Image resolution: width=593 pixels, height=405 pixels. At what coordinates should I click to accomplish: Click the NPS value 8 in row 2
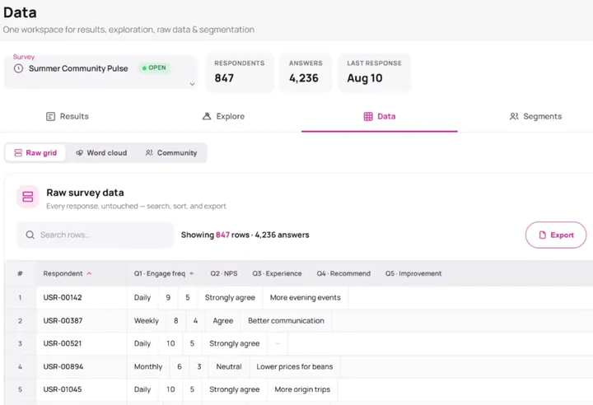tap(176, 321)
